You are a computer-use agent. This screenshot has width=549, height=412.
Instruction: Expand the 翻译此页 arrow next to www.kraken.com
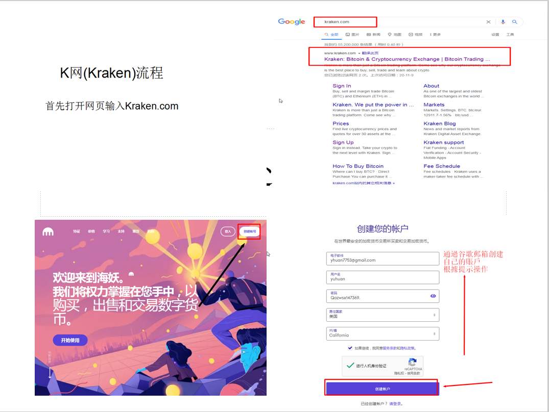(x=360, y=53)
